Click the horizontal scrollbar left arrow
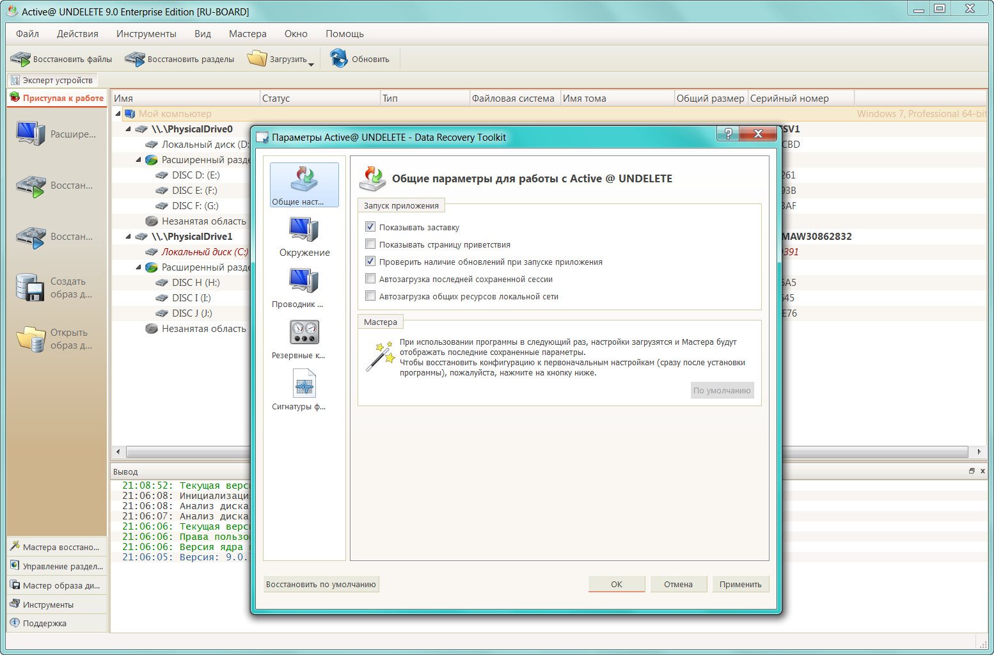The image size is (994, 655). pos(118,452)
